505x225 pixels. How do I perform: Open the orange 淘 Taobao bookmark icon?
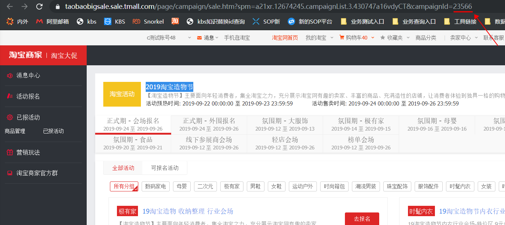175,21
